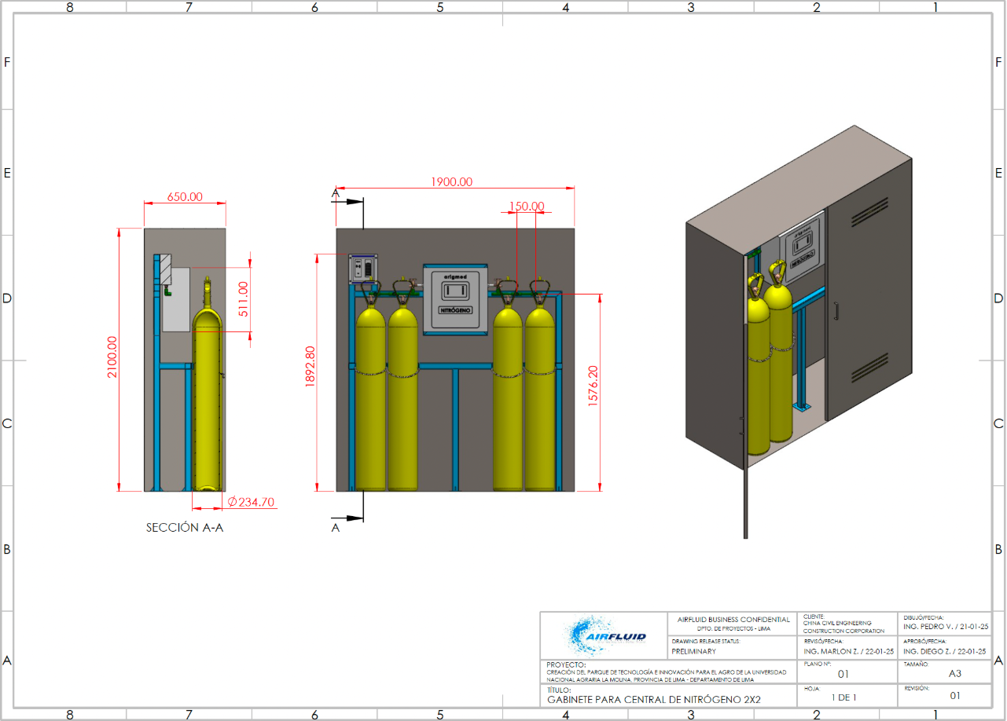The height and width of the screenshot is (721, 1007).
Task: Select the ING. PEDRO V. drawn-by field
Action: tap(944, 628)
